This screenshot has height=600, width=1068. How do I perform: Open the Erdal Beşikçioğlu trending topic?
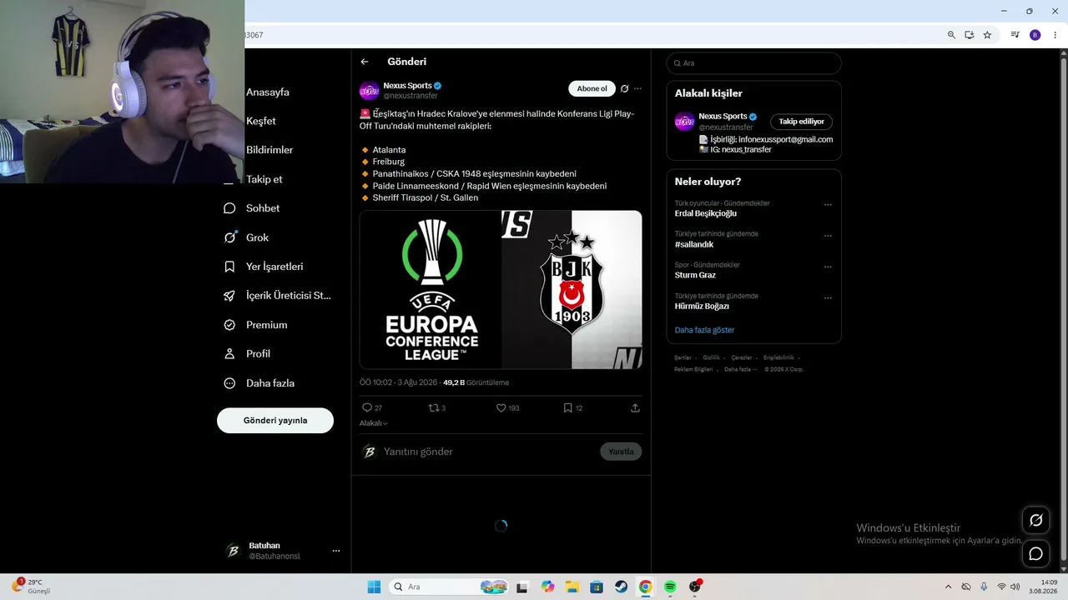706,213
